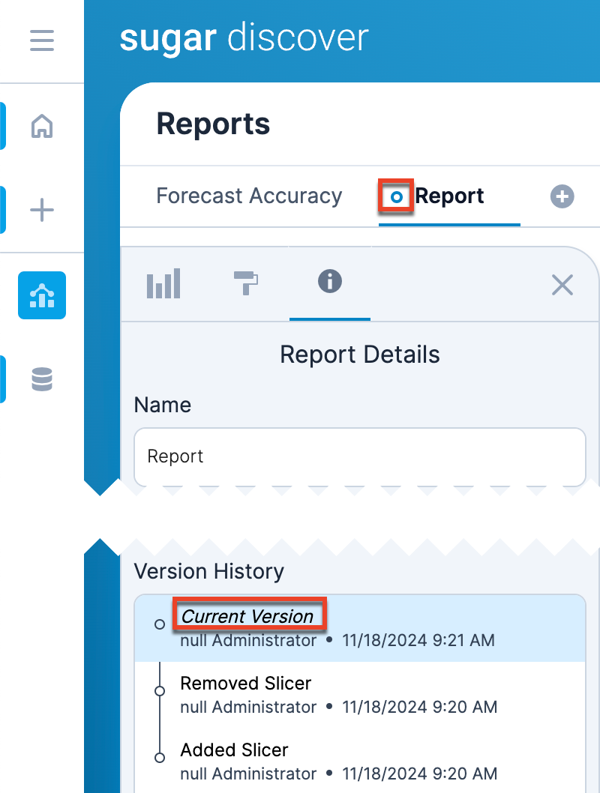Image resolution: width=600 pixels, height=793 pixels.
Task: Click the plus icon in sidebar
Action: click(x=42, y=211)
